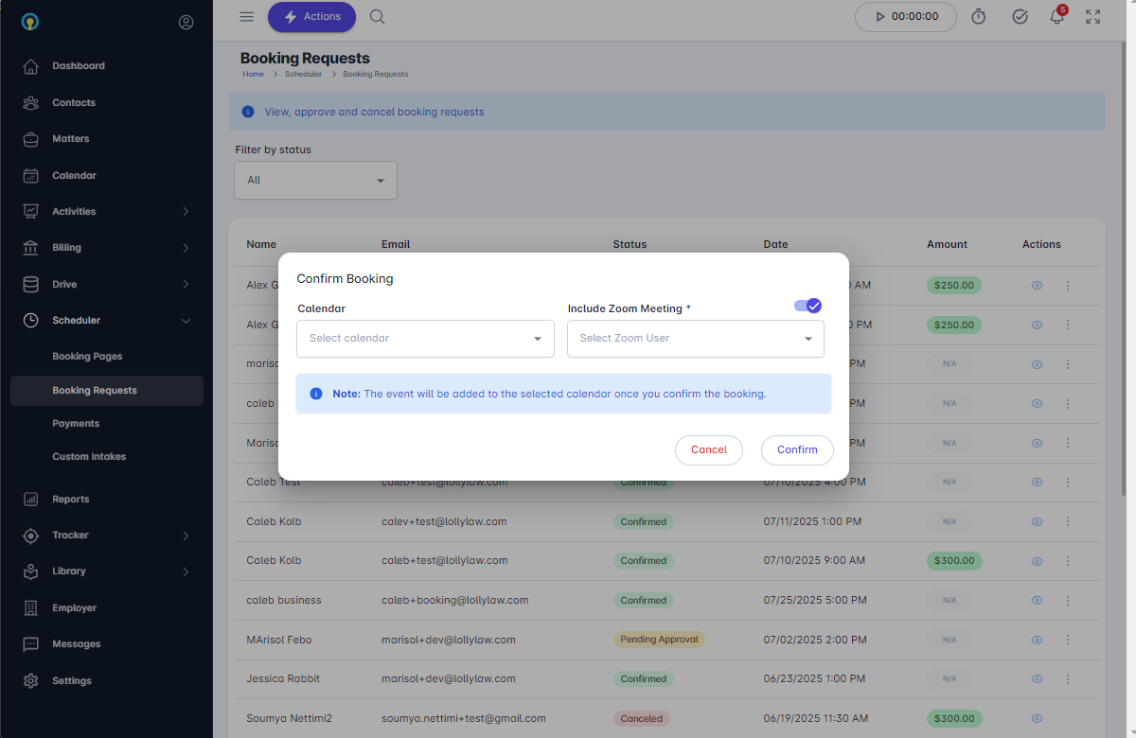
Task: Click the Reports bar chart icon
Action: tap(31, 499)
